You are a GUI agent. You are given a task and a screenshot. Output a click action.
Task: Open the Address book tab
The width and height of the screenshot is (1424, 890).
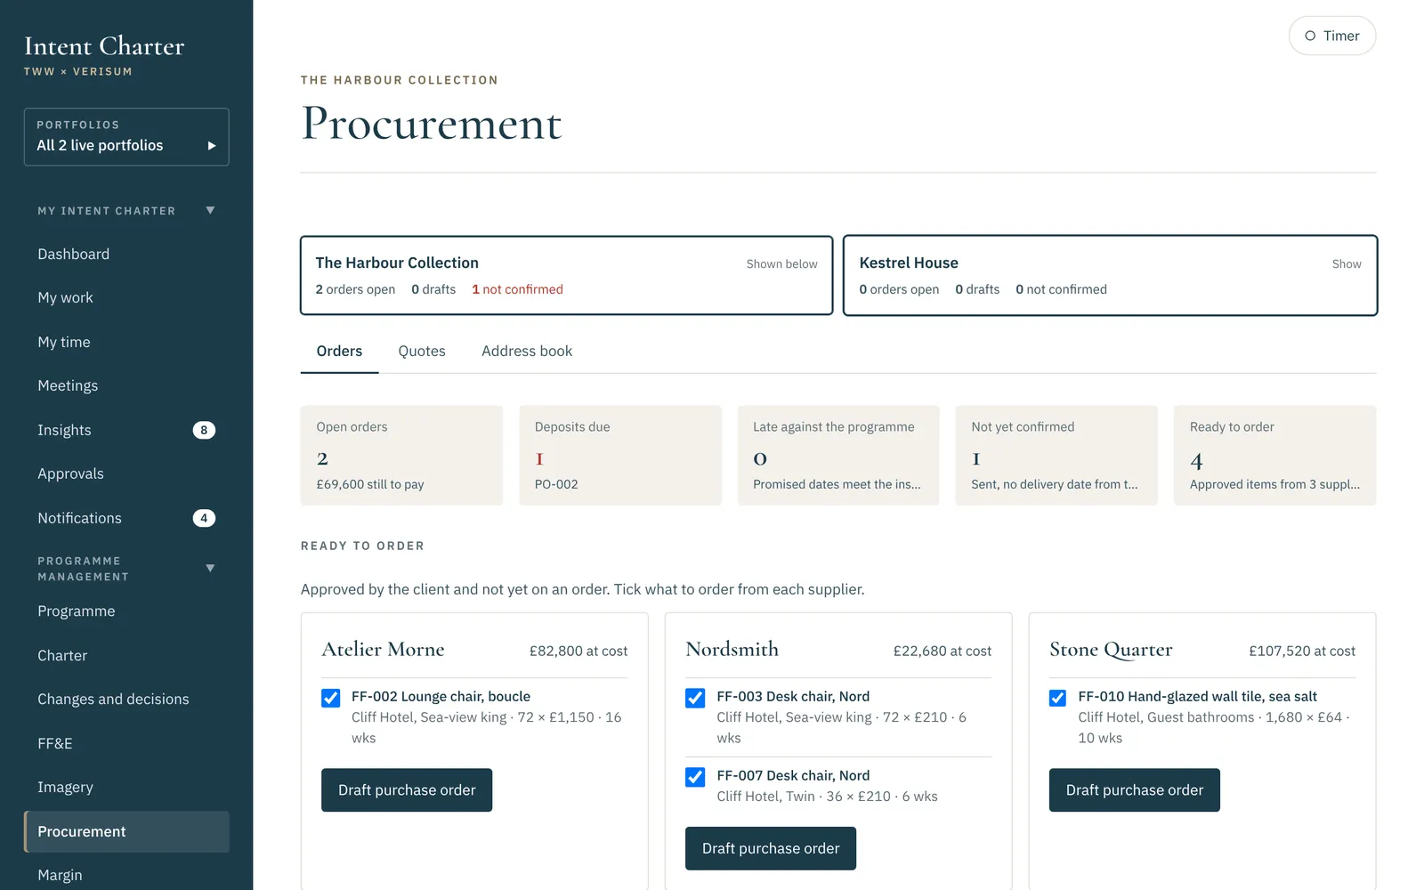(x=527, y=352)
